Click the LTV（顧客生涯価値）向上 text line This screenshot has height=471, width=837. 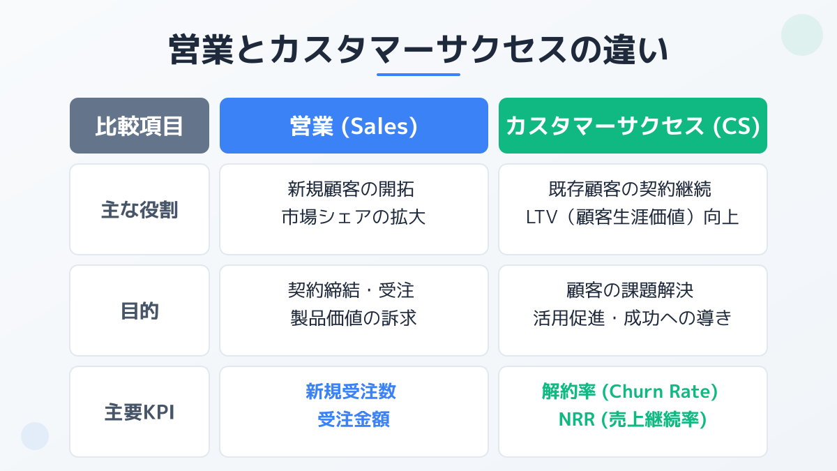point(633,217)
